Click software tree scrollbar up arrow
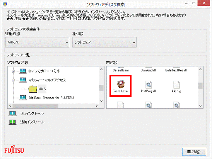This screenshot has width=212, height=159. (x=101, y=69)
